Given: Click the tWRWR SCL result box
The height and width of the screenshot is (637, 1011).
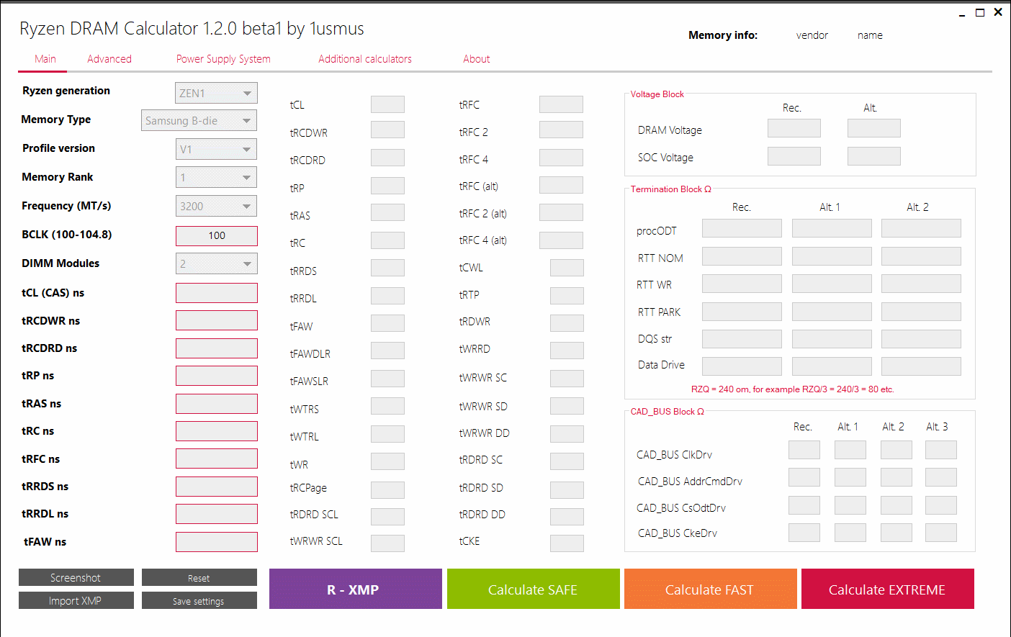Looking at the screenshot, I should (x=387, y=543).
